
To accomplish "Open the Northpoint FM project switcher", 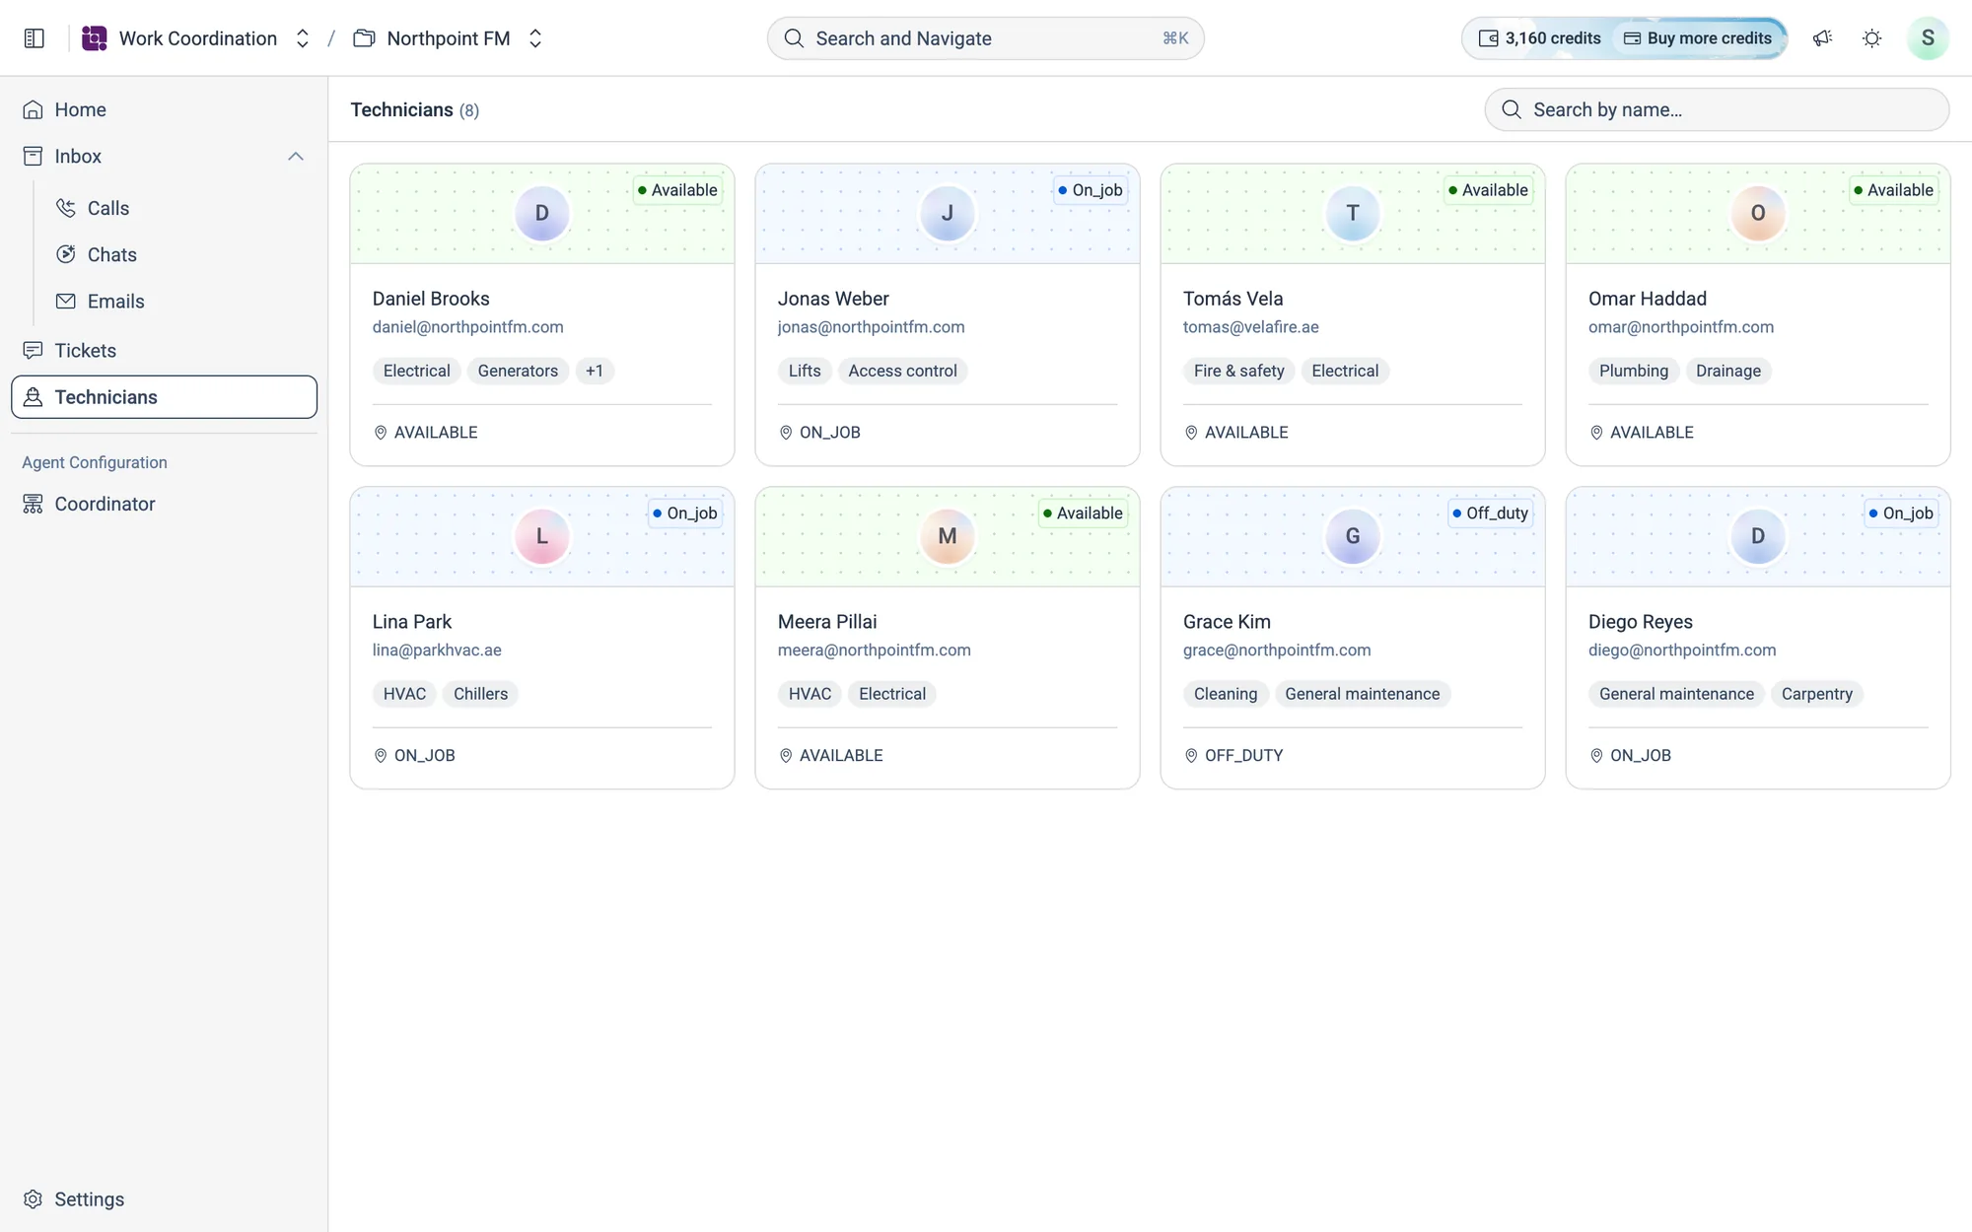I will coord(535,38).
